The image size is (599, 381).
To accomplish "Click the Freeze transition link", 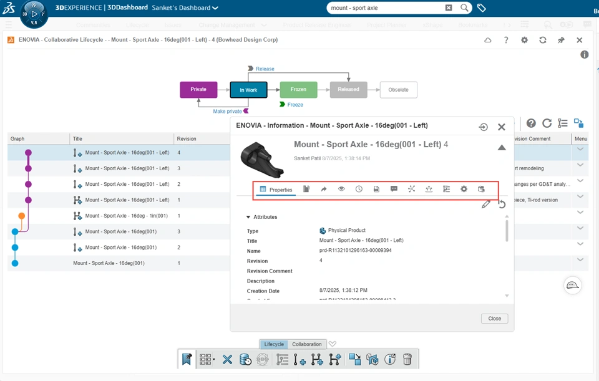I will pyautogui.click(x=295, y=105).
